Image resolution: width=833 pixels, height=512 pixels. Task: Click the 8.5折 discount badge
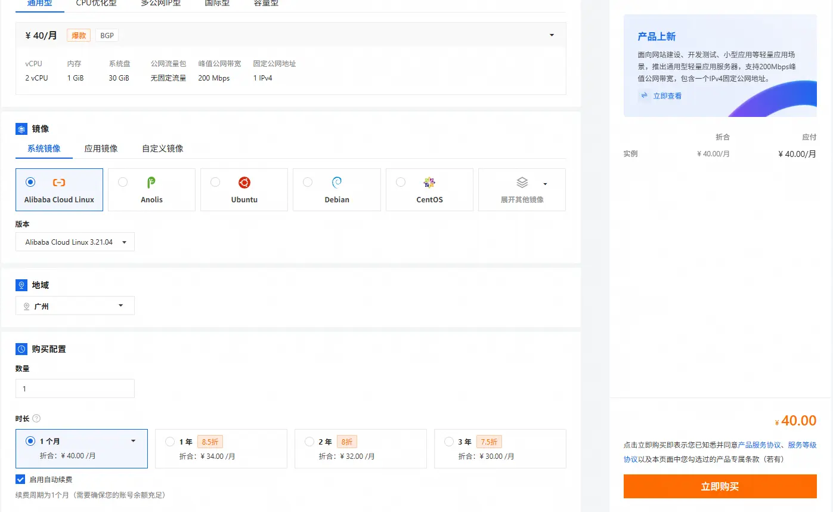click(210, 442)
